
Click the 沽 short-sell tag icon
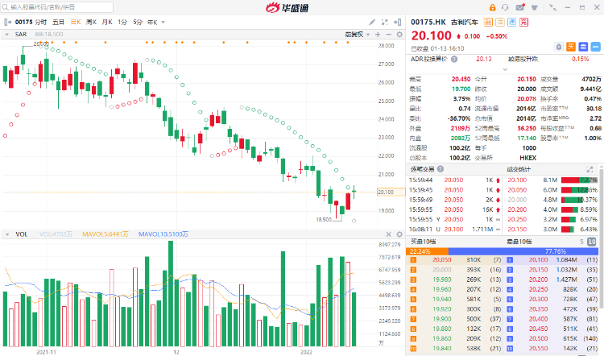coord(500,23)
